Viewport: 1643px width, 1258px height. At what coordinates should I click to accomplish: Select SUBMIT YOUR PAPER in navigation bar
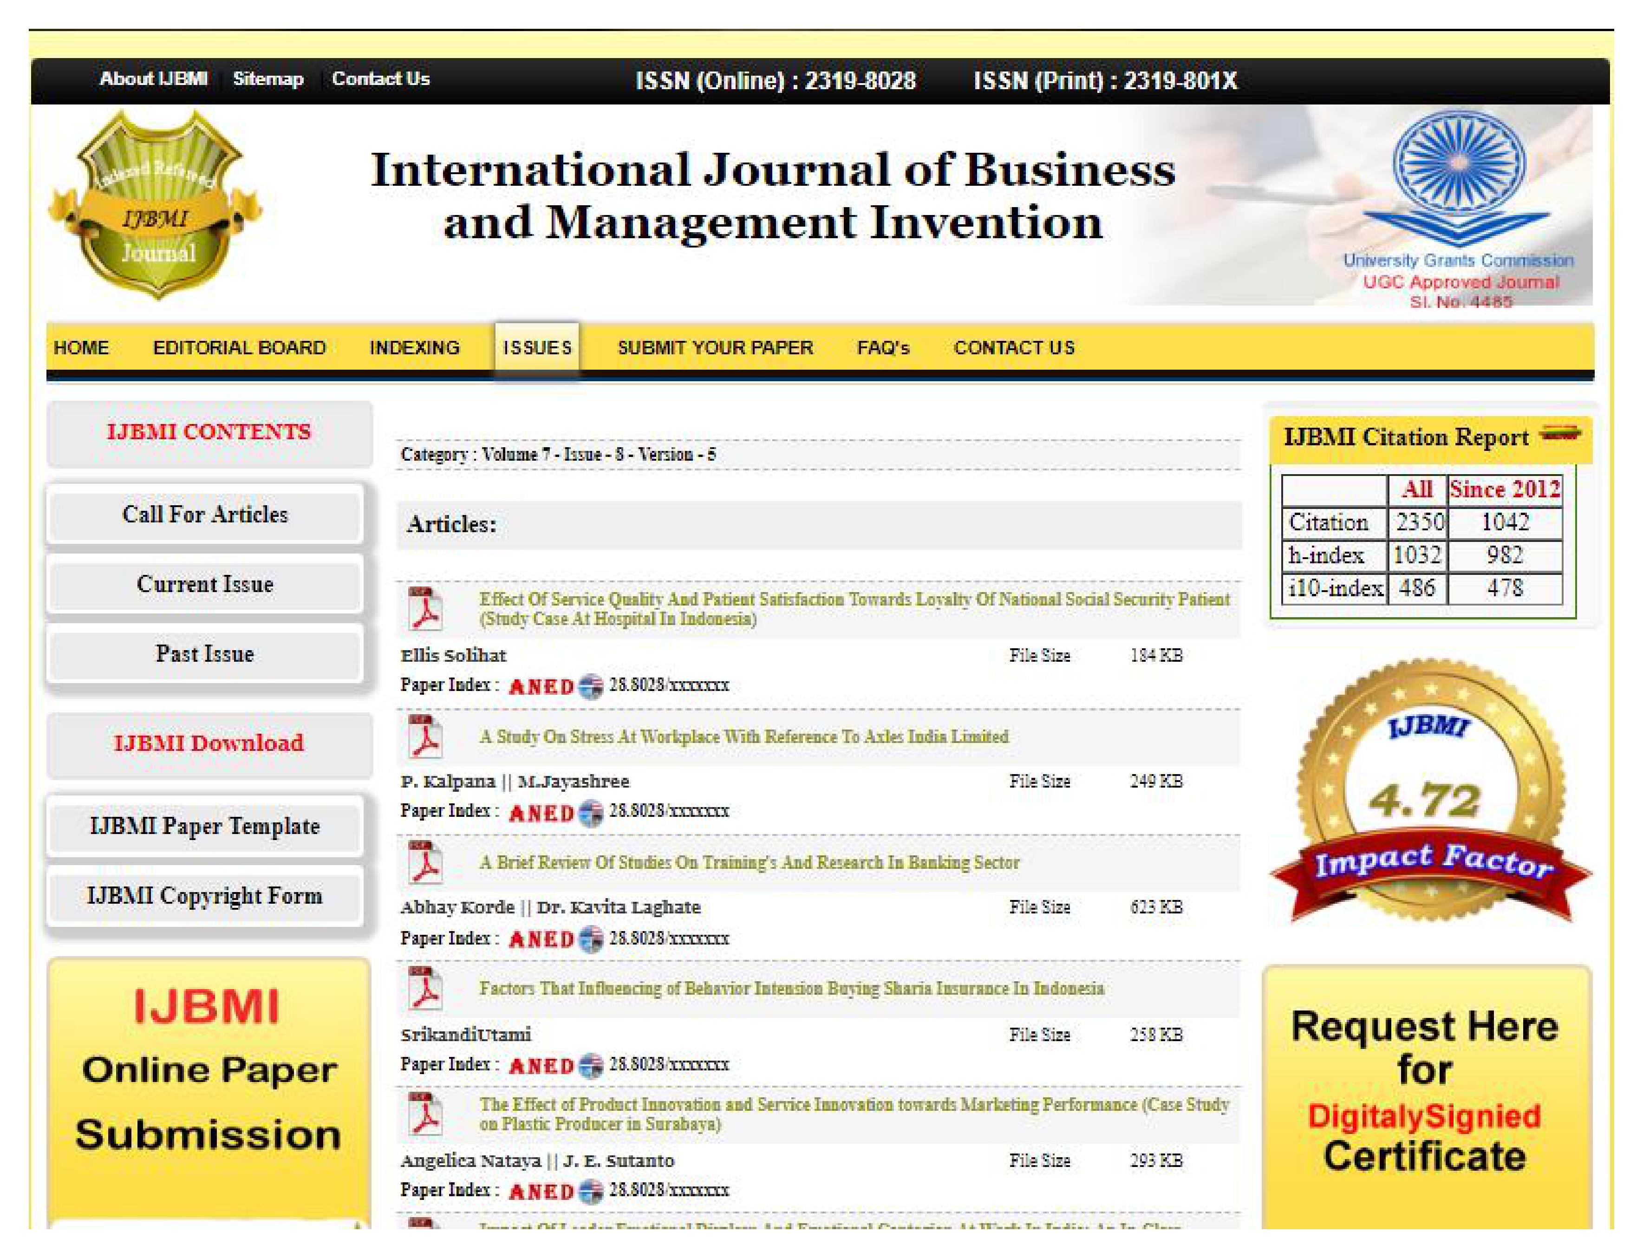714,347
